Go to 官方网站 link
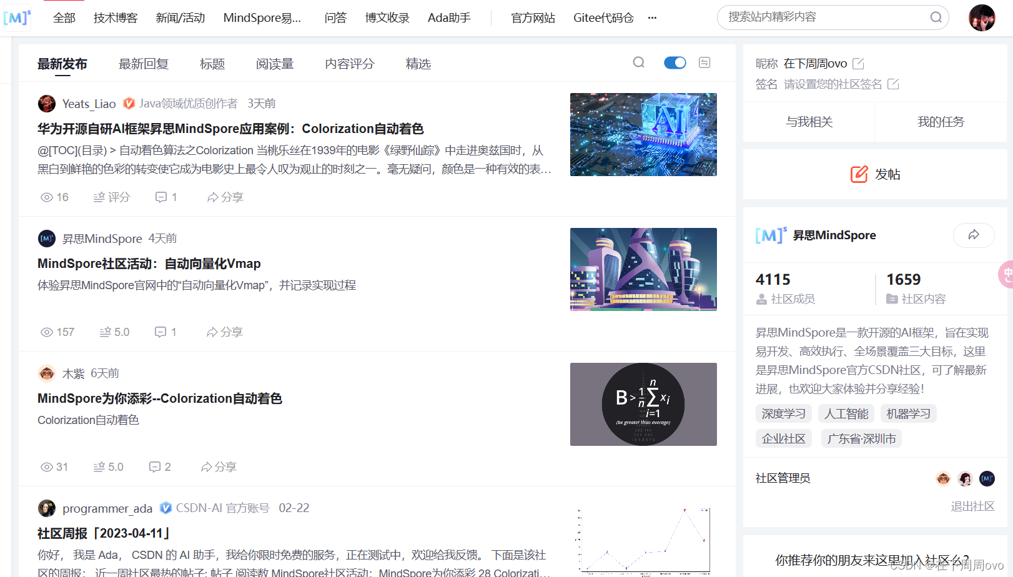 click(x=533, y=18)
